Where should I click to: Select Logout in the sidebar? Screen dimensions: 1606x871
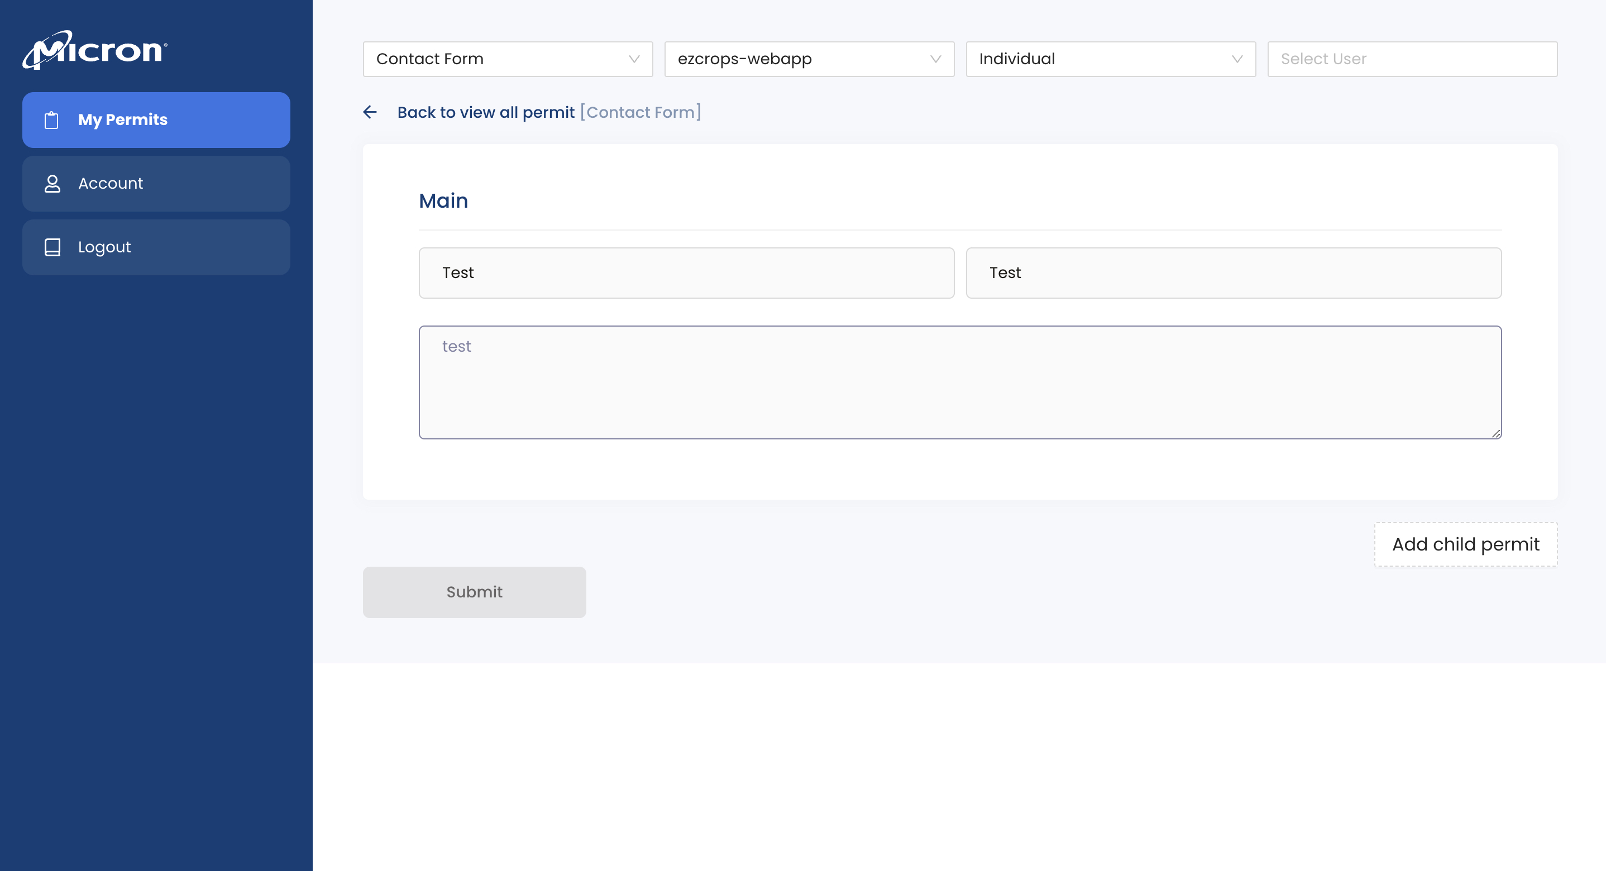coord(156,247)
